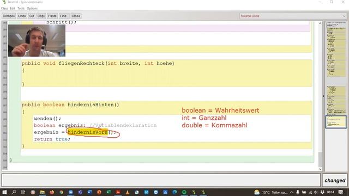This screenshot has width=349, height=196.
Task: Click the weather widget showing 15°C
Action: click(270, 192)
